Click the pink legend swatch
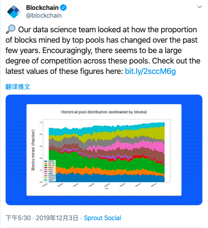Image resolution: width=208 pixels, height=228 pixels. click(x=46, y=174)
